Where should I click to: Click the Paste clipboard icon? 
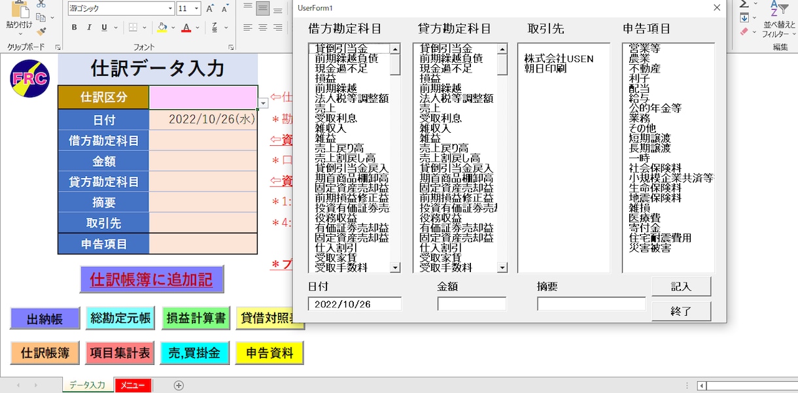tap(19, 10)
